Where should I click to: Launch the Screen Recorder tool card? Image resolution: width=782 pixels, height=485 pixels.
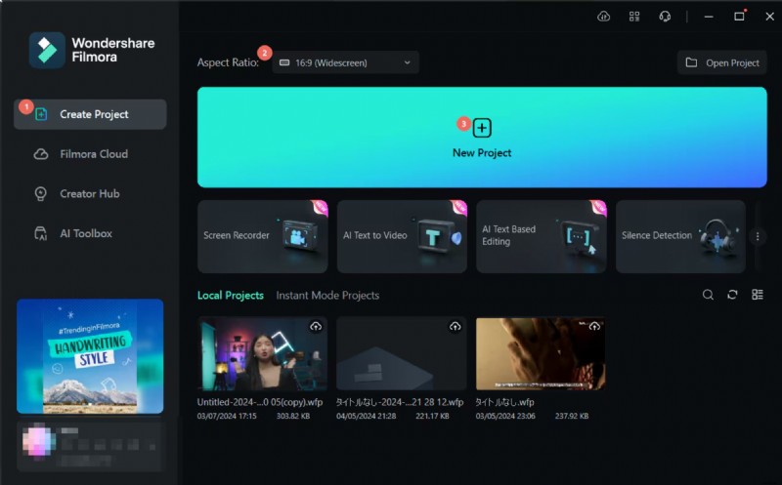pyautogui.click(x=263, y=236)
